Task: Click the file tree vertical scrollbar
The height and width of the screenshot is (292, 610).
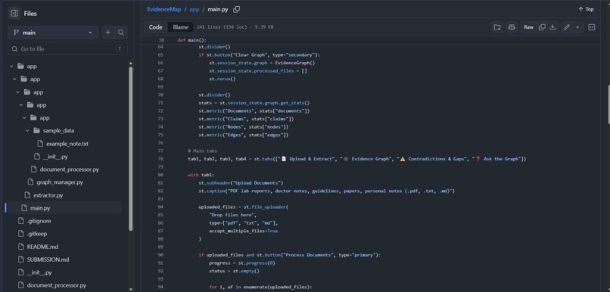Action: click(x=131, y=148)
